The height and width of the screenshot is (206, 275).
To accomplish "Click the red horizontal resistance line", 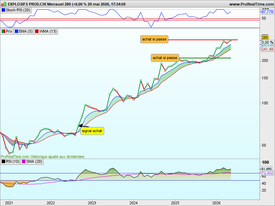I will click(x=203, y=40).
